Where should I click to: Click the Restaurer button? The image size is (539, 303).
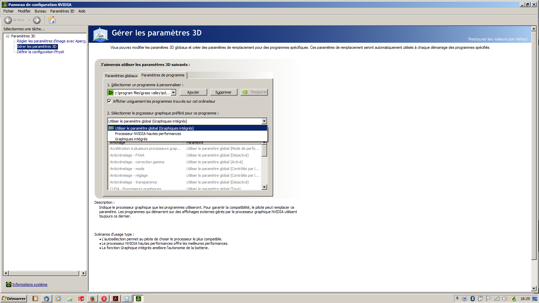254,92
